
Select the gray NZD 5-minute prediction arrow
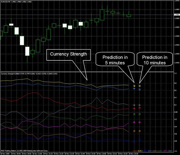[134, 105]
